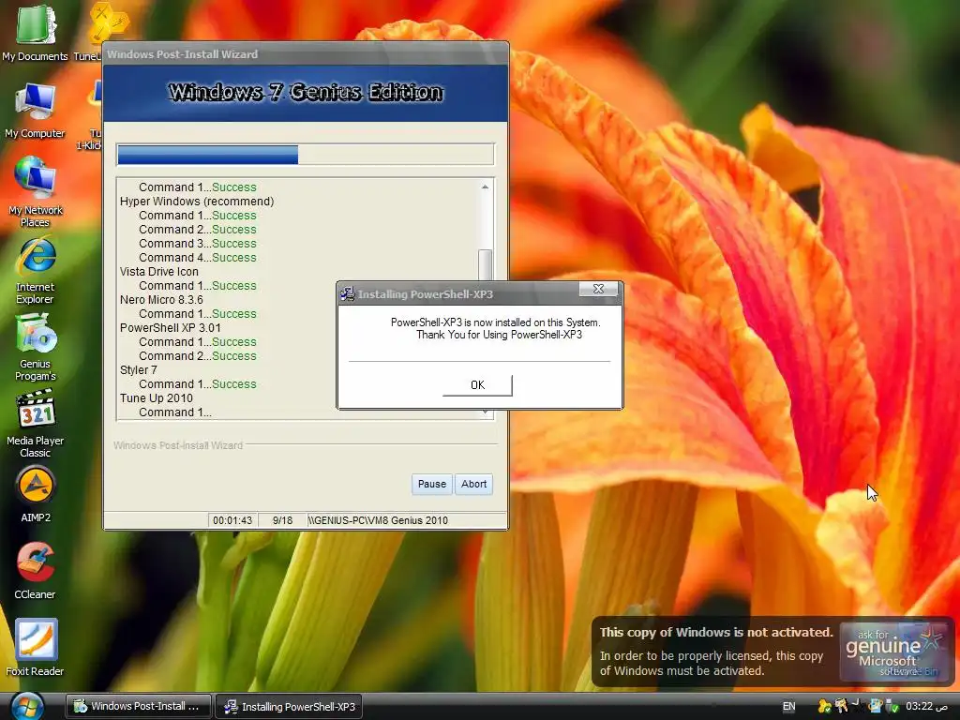Launch AIMP2 from the desktop
The width and height of the screenshot is (960, 720).
(x=35, y=495)
